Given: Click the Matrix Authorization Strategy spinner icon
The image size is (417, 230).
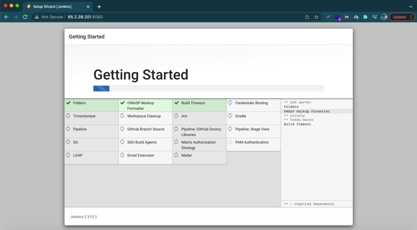Looking at the screenshot, I should pyautogui.click(x=176, y=142).
